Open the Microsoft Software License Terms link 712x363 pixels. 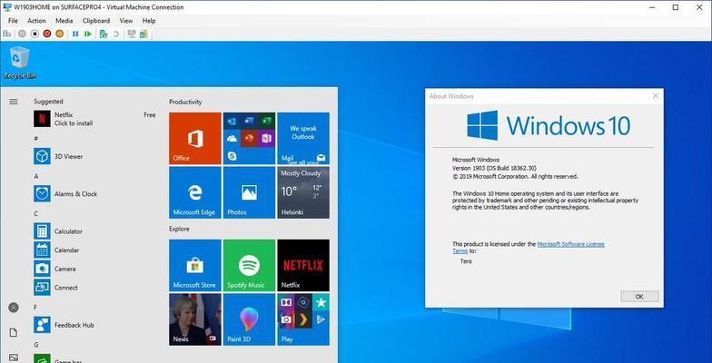[570, 244]
